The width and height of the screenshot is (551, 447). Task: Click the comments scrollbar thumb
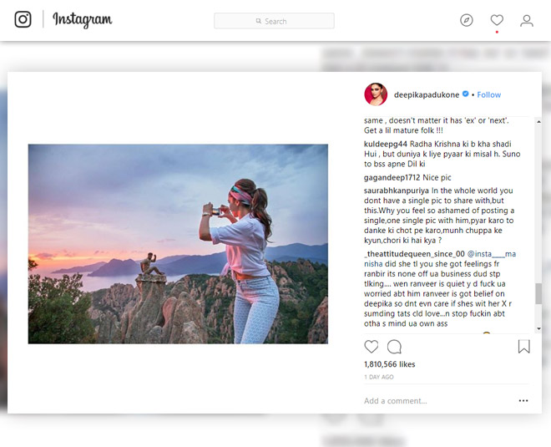pos(538,293)
